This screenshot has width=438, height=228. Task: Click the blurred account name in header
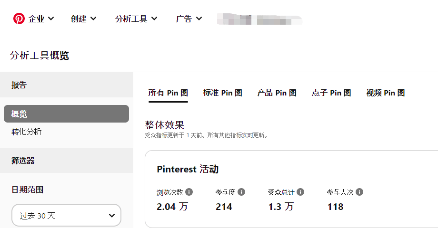pos(260,19)
